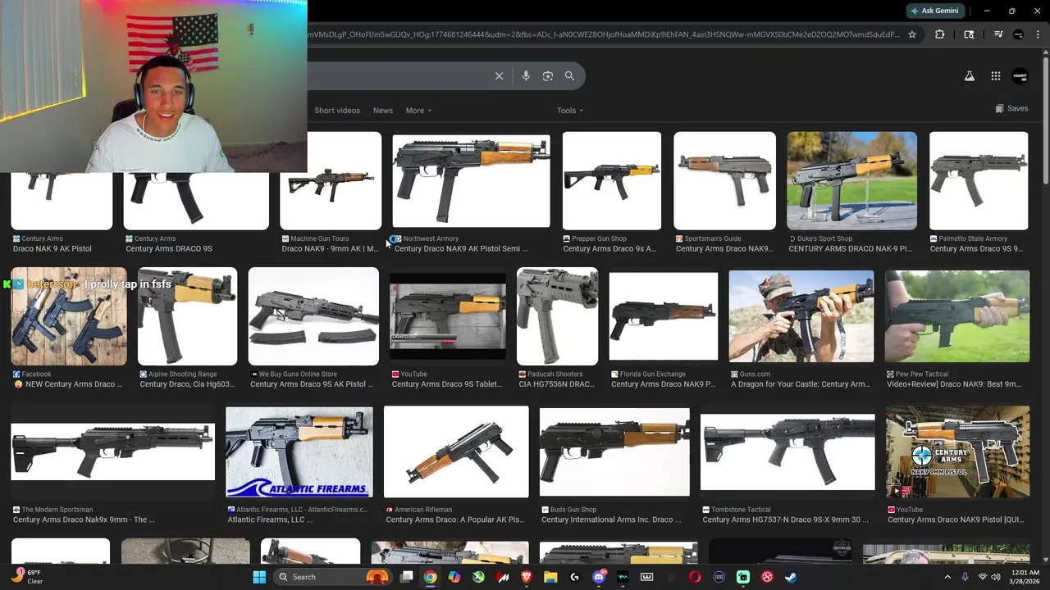Click the Ask Gemini button
This screenshot has width=1050, height=590.
[x=934, y=11]
